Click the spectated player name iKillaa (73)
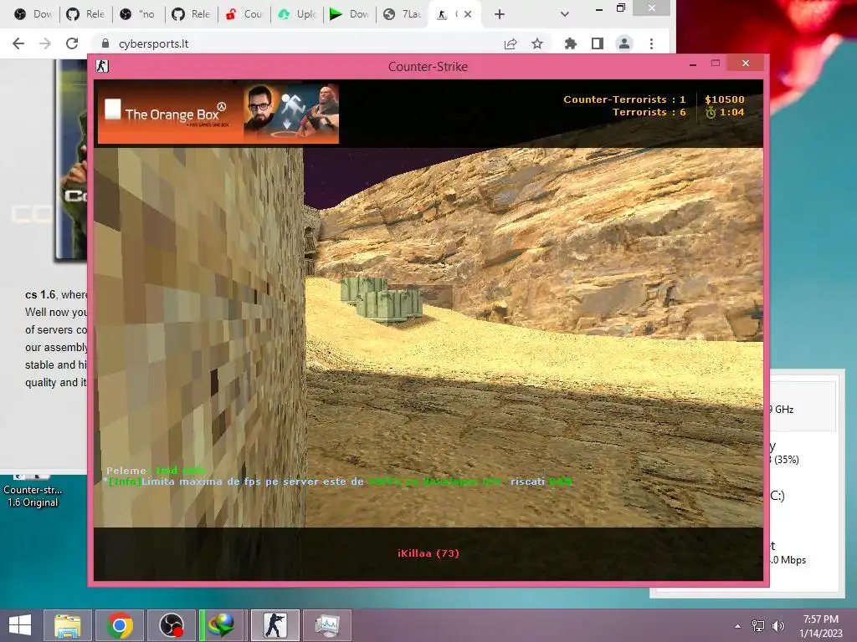 (x=428, y=553)
